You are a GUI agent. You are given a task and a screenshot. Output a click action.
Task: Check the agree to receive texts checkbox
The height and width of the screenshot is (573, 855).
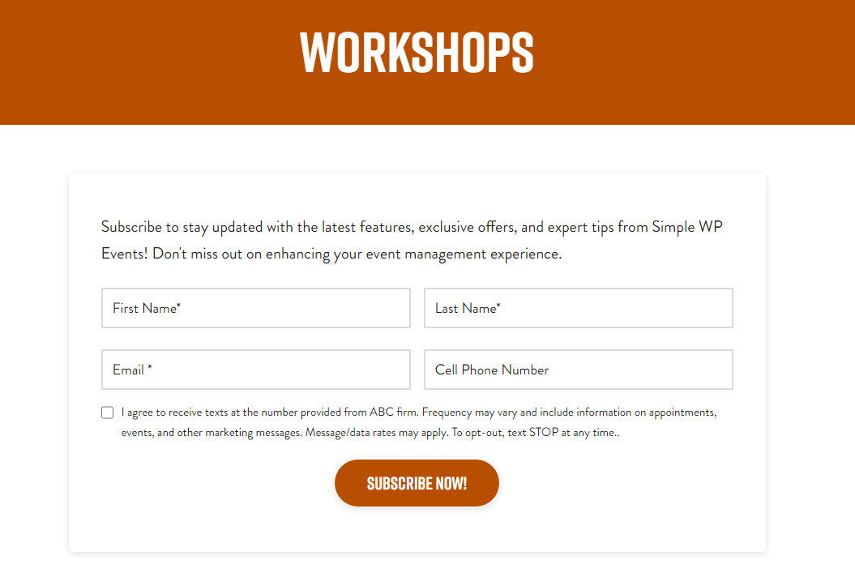[x=108, y=413]
